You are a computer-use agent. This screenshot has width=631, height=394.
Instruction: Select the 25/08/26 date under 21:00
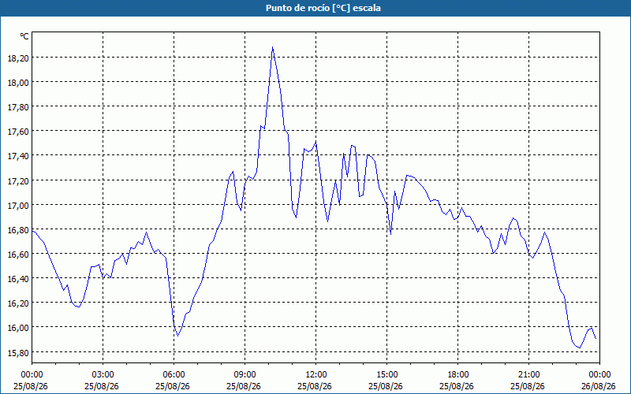coord(528,386)
